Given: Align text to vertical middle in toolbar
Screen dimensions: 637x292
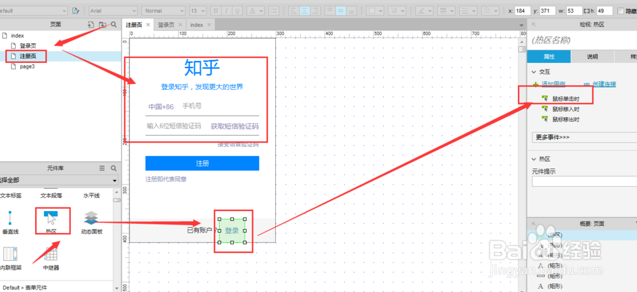Looking at the screenshot, I should (340, 11).
